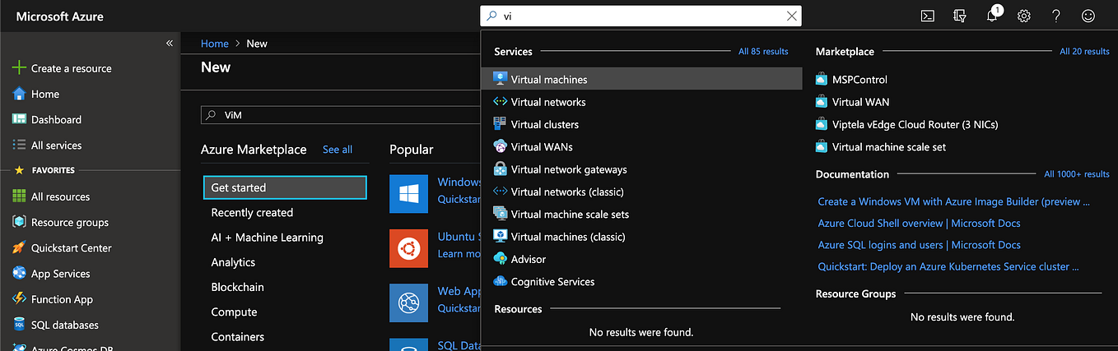Select the Compute marketplace category
Image resolution: width=1118 pixels, height=351 pixels.
[x=234, y=312]
